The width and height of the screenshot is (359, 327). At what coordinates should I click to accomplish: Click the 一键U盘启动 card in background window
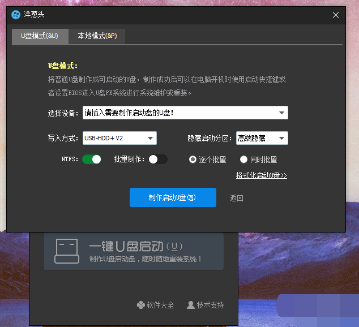[134, 251]
